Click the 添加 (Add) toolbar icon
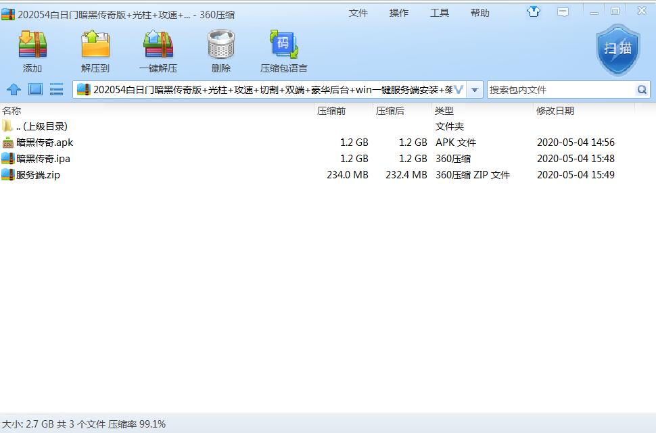The width and height of the screenshot is (656, 433). [32, 46]
